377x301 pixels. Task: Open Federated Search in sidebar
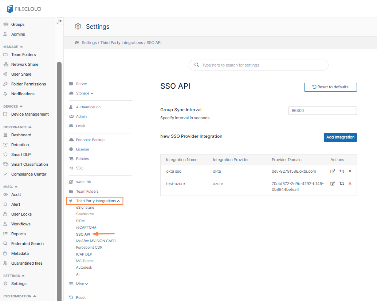[x=27, y=244]
